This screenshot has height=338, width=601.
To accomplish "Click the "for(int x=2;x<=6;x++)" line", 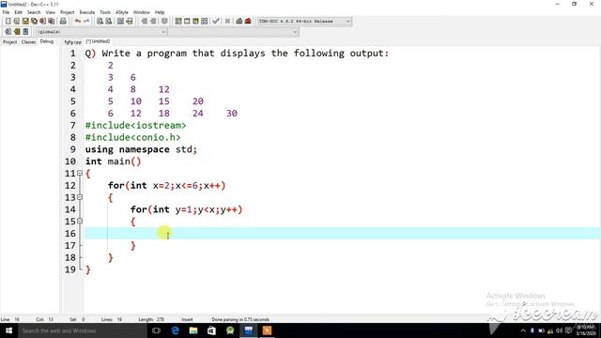I will click(167, 186).
